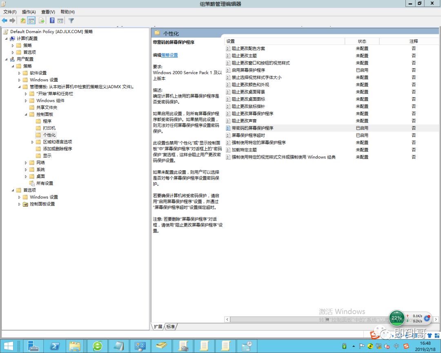Expand the 网络 tree node

point(26,163)
